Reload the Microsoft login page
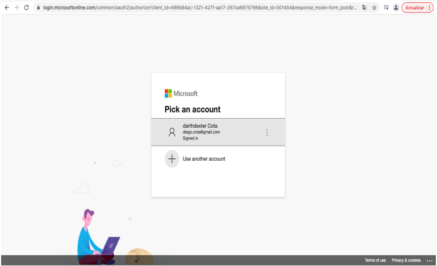The width and height of the screenshot is (437, 266). pyautogui.click(x=26, y=8)
